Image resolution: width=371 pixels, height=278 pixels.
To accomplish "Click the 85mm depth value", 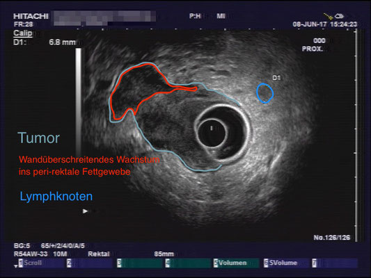I will [164, 254].
